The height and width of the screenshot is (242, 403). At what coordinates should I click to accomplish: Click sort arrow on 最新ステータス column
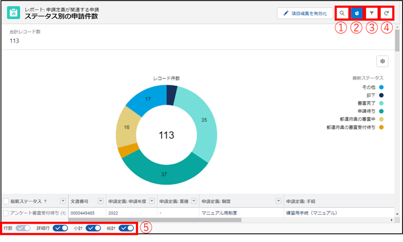[46, 201]
